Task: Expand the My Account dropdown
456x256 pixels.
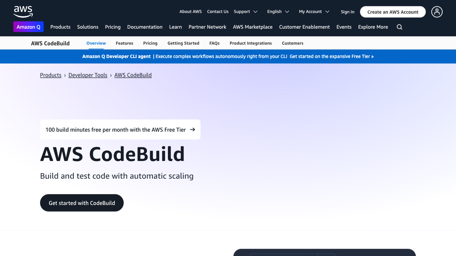Action: (314, 12)
